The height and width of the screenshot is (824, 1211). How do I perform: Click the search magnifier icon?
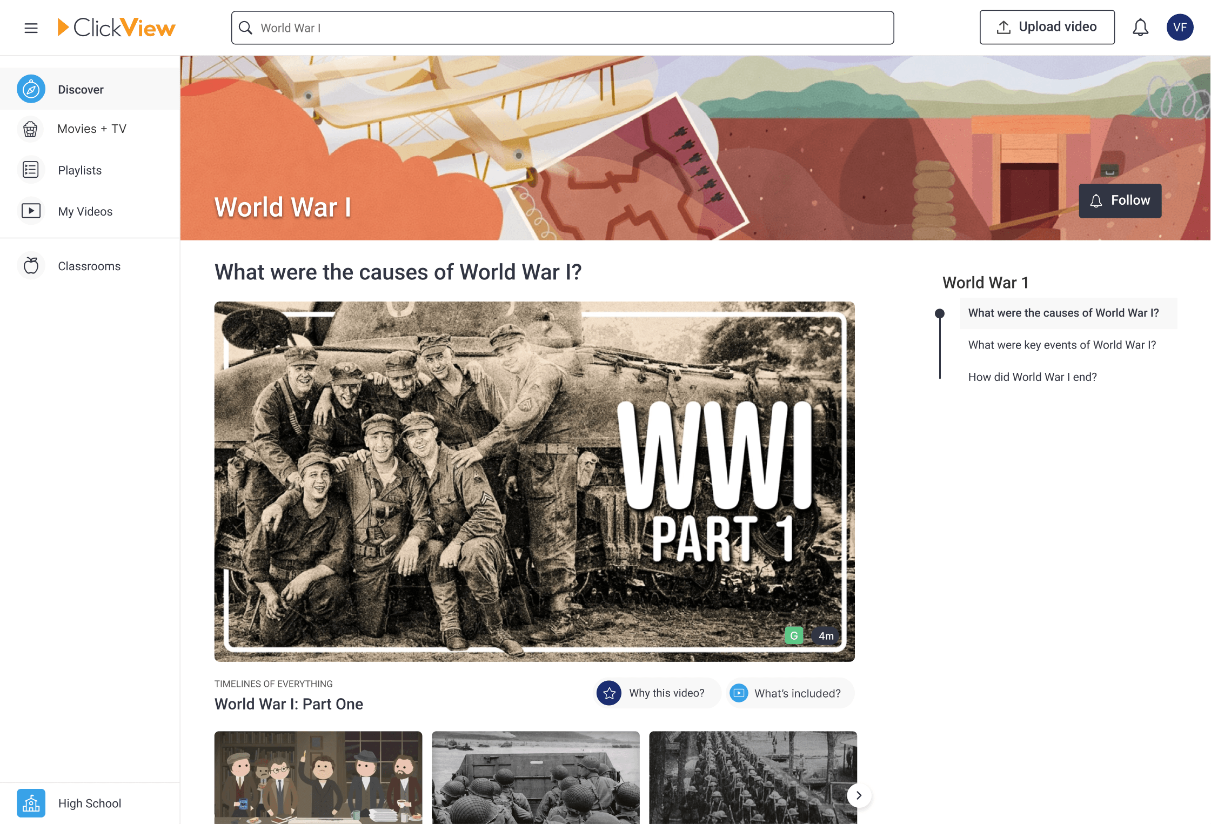coord(246,28)
